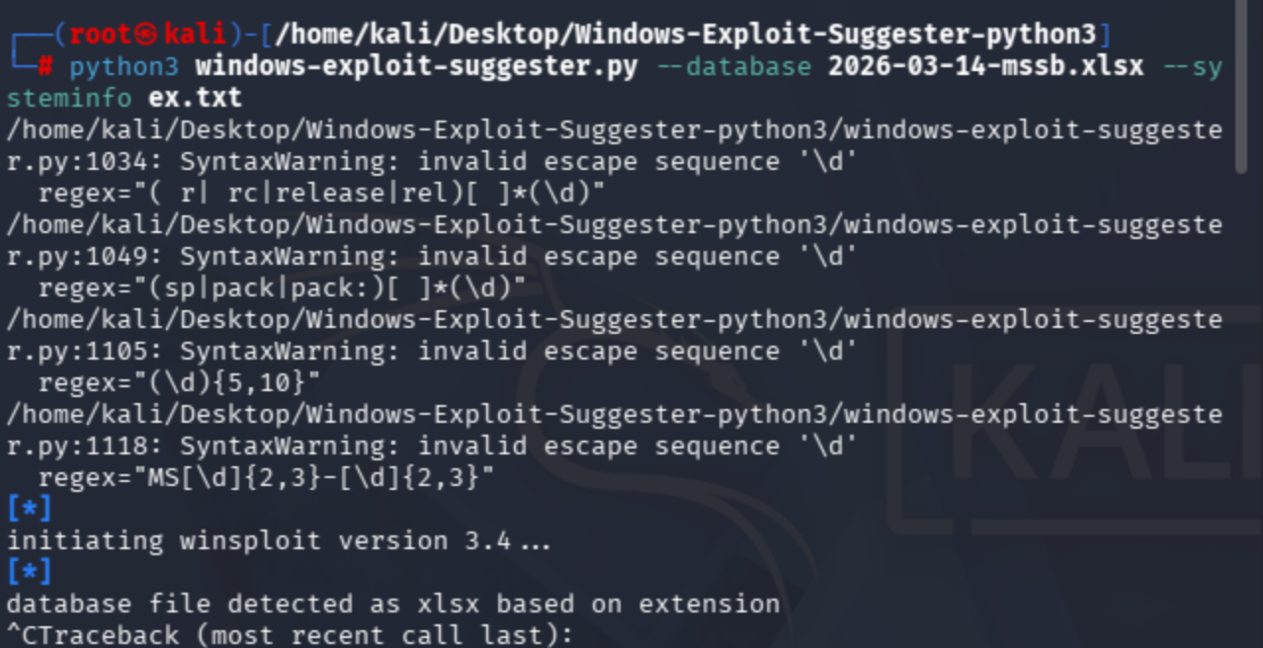Click the regex line with sp|pack|pack:
The image size is (1263, 648).
click(x=282, y=288)
